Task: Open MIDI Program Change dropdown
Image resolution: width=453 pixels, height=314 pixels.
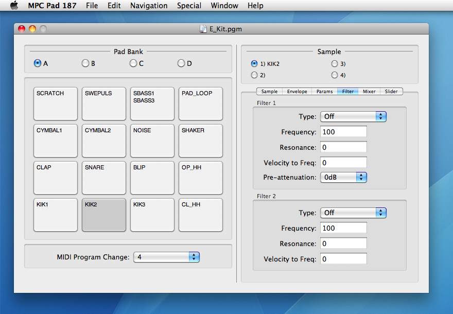Action: [166, 257]
